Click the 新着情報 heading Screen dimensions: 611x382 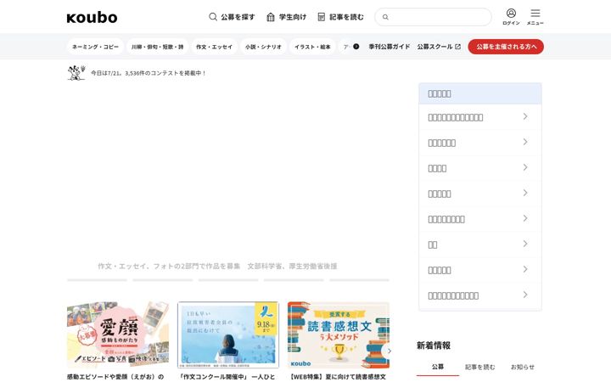coord(434,345)
